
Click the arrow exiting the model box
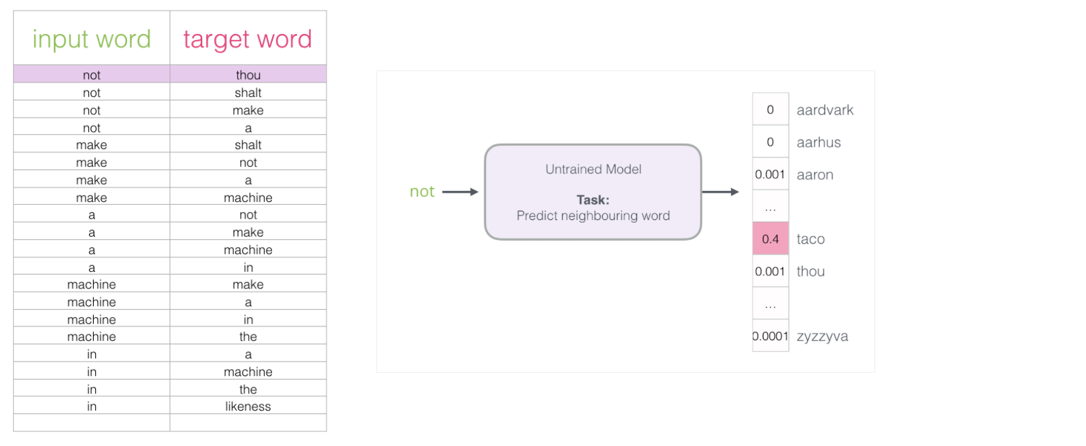click(720, 192)
